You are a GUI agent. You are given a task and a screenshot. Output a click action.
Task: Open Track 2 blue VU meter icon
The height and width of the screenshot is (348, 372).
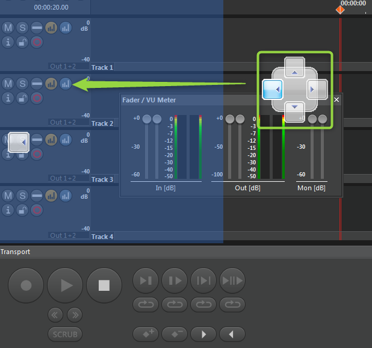[66, 84]
